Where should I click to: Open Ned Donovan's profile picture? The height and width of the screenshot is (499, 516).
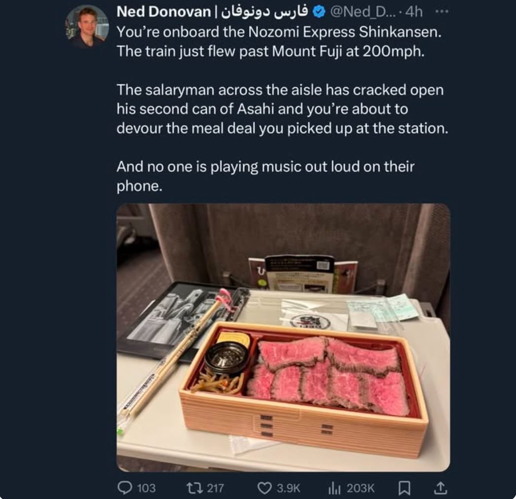[x=87, y=27]
